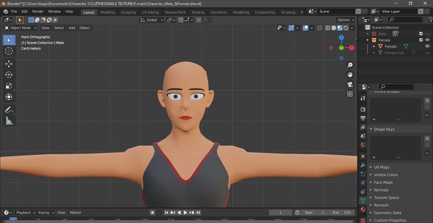Click the pan view hand icon
The width and height of the screenshot is (433, 223).
pyautogui.click(x=350, y=75)
